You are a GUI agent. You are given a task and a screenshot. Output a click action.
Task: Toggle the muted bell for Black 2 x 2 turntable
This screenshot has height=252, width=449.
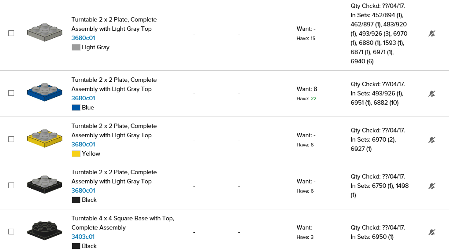[x=432, y=186]
